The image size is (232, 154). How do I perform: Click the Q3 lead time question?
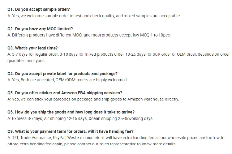[32, 48]
